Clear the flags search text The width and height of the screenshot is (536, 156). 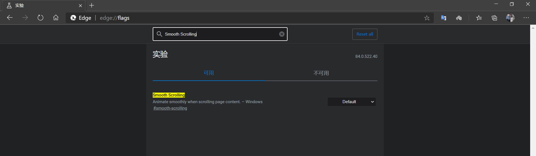[282, 34]
